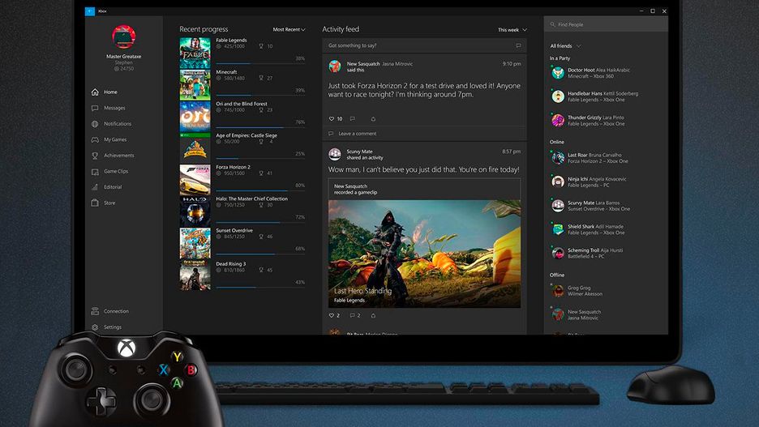Click the Find People search icon
Viewport: 759px width, 427px height.
point(552,24)
